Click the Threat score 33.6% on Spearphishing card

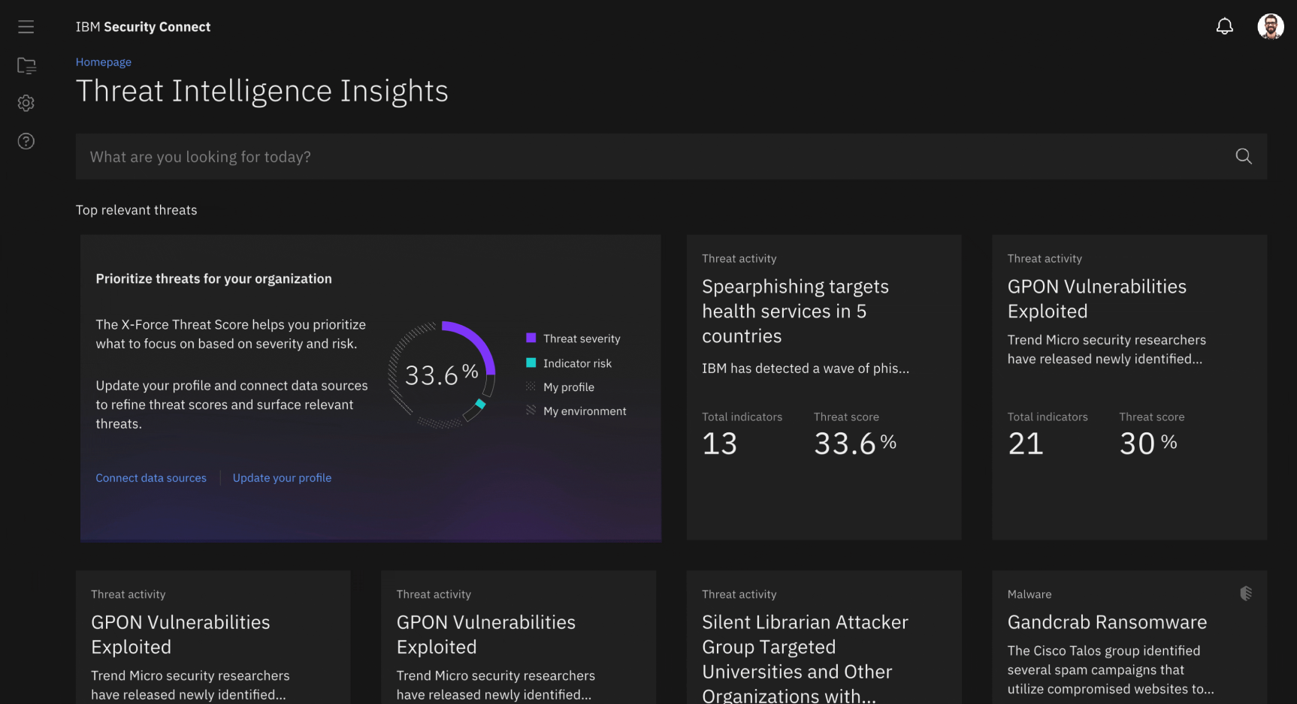[855, 444]
